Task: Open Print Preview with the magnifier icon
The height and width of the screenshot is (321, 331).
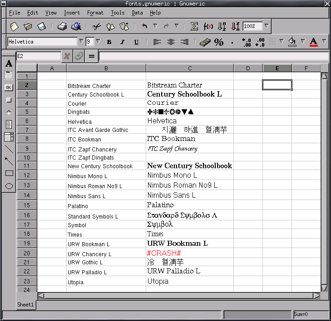Action: pos(76,27)
